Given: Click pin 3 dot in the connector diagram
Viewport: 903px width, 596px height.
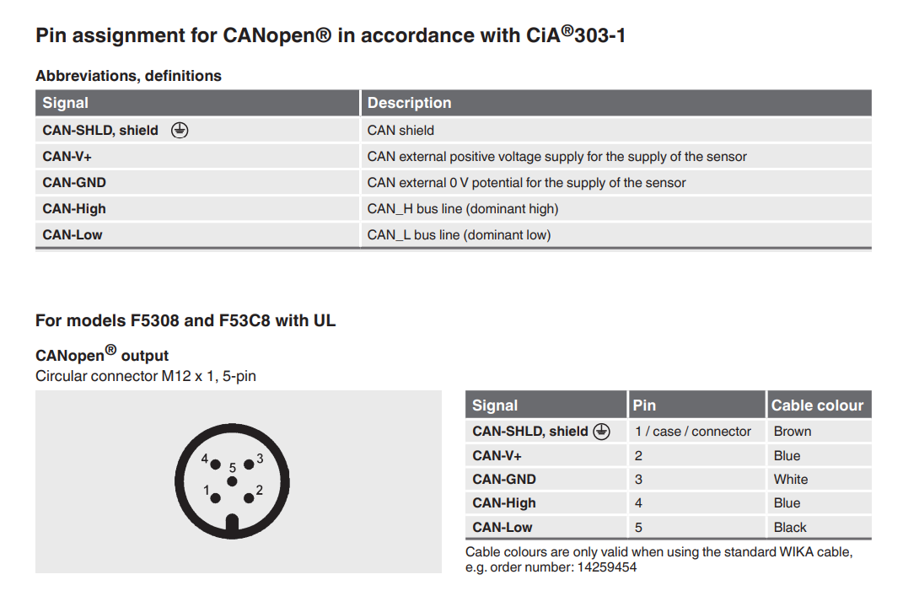Looking at the screenshot, I should 248,464.
